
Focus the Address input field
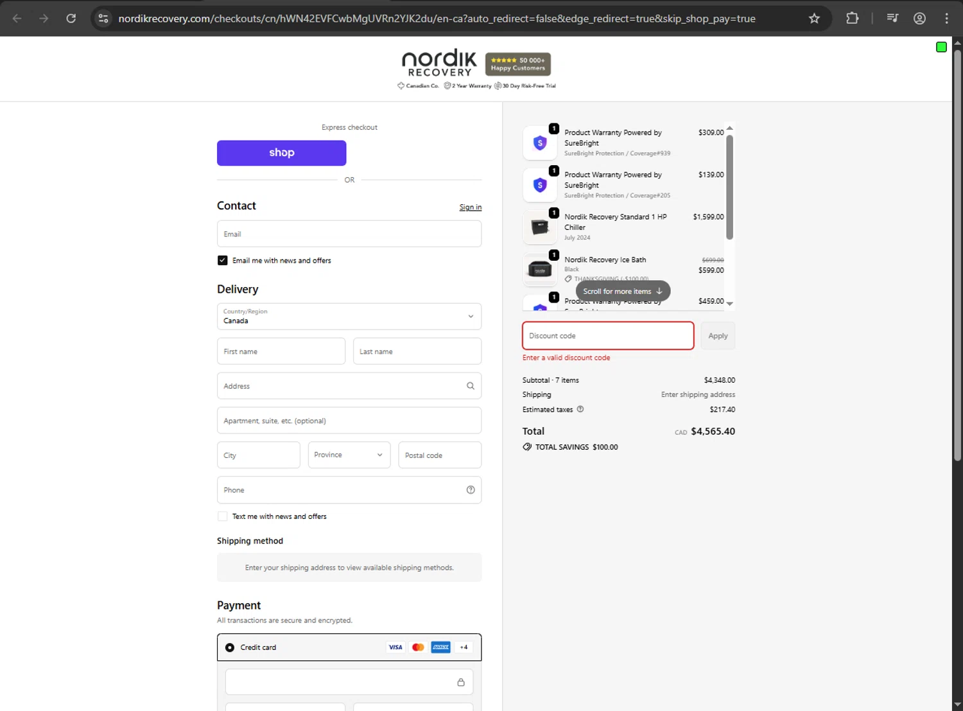[x=349, y=386]
